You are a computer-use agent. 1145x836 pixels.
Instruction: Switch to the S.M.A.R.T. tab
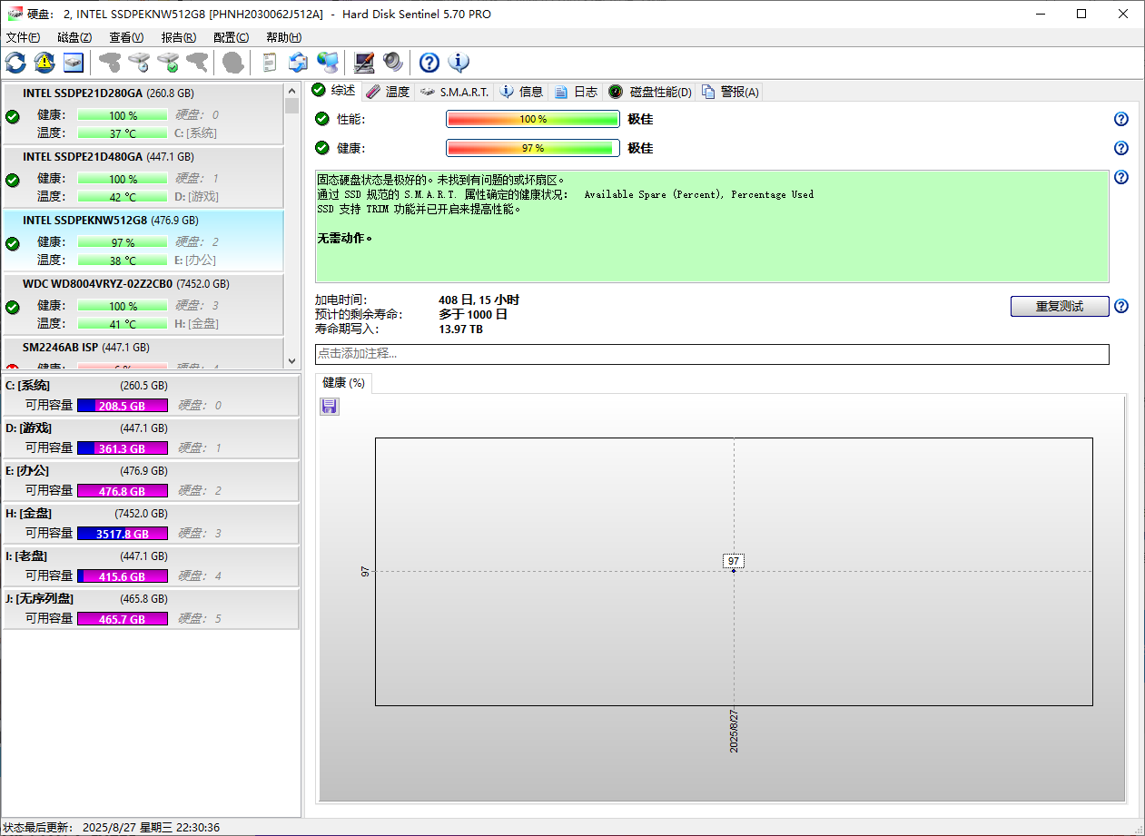(455, 92)
